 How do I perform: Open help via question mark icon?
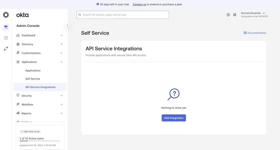[228, 15]
